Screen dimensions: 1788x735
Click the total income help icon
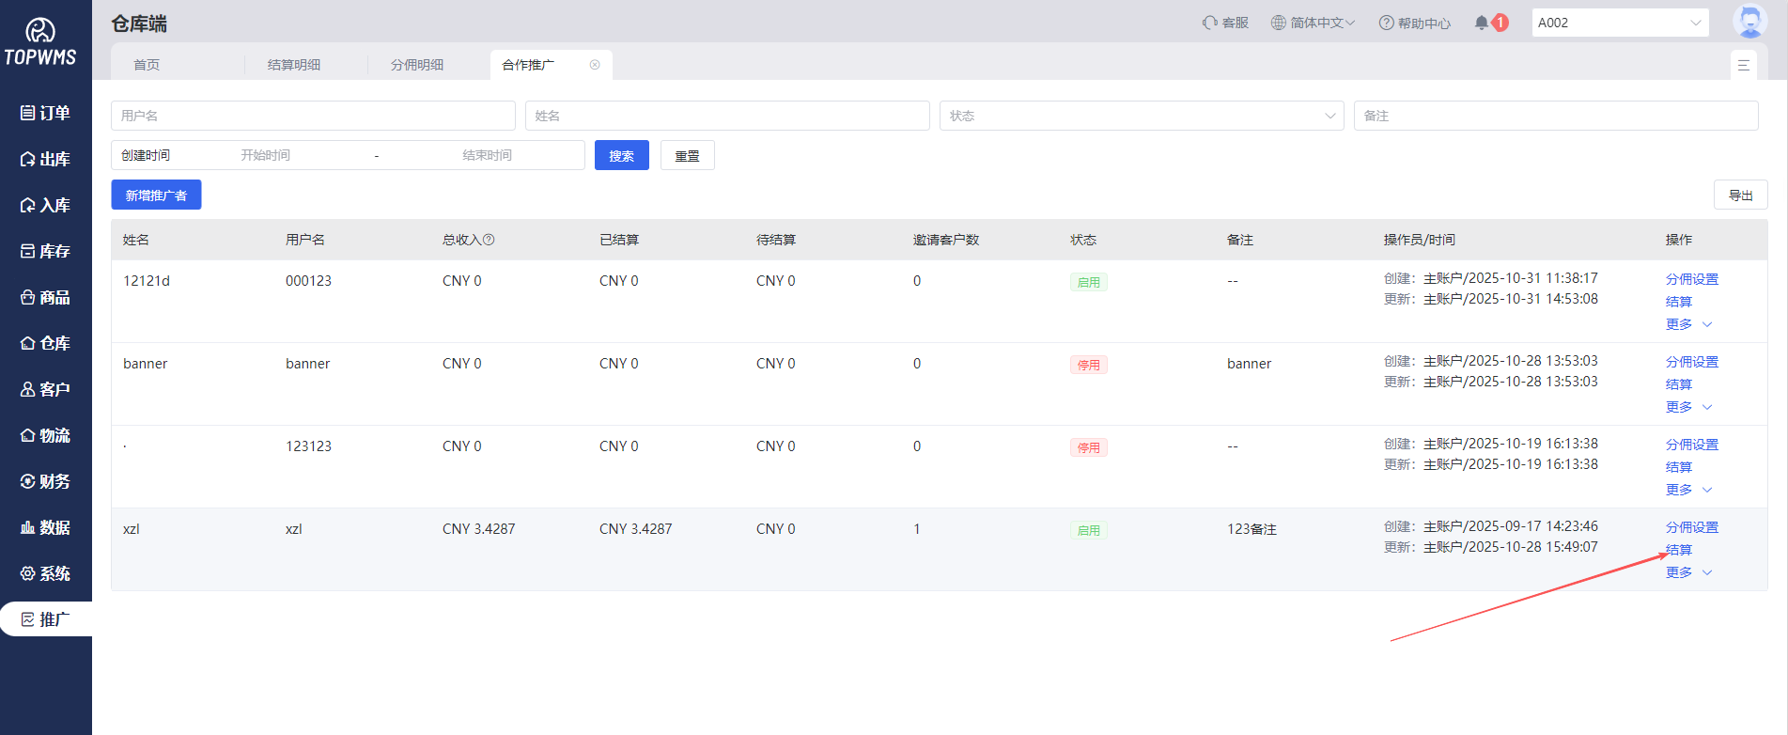489,240
